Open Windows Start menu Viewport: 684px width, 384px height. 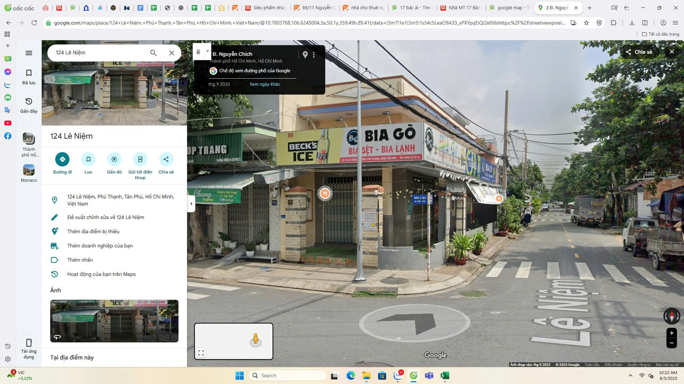(239, 375)
